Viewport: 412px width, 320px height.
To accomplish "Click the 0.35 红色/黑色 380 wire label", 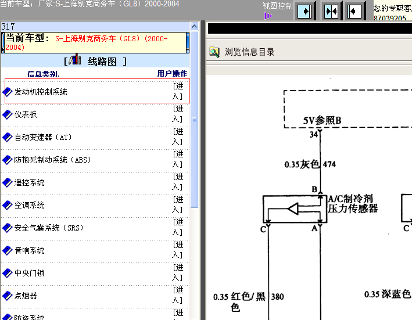I will click(249, 301).
